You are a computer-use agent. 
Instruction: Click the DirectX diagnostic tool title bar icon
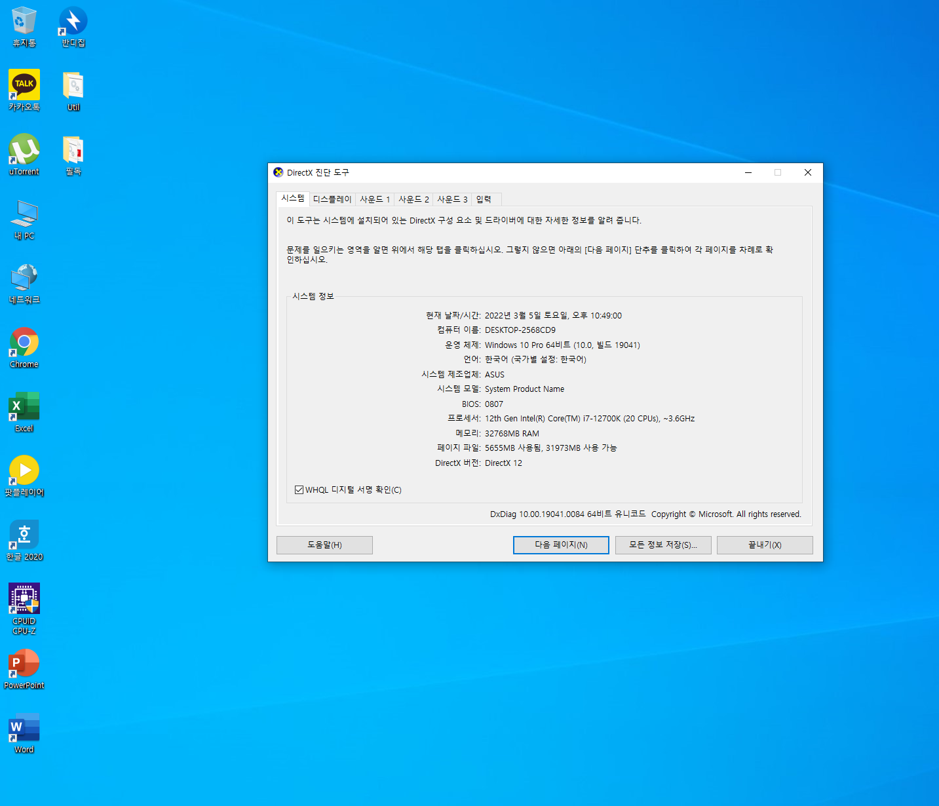278,172
